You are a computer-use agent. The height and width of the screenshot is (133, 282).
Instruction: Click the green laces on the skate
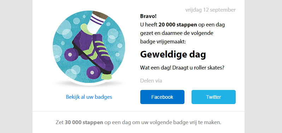(102, 47)
